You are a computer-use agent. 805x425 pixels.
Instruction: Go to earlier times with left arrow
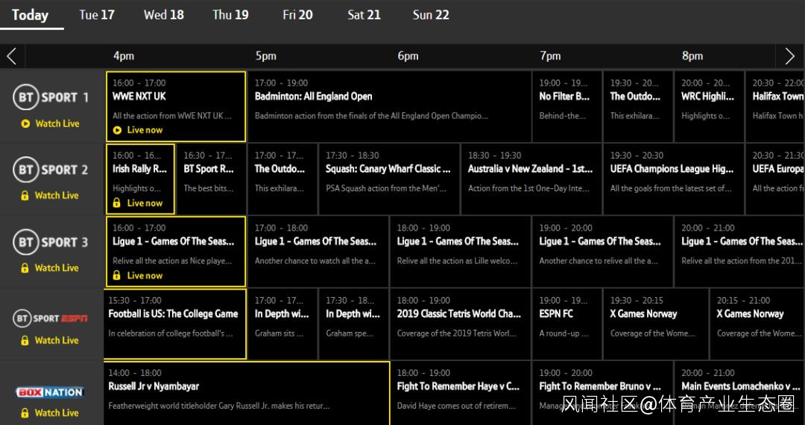click(x=12, y=56)
